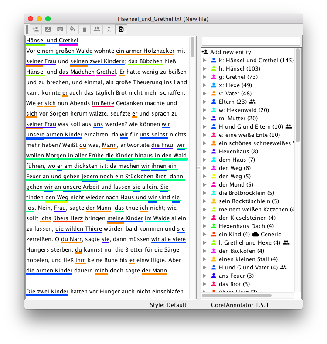The height and width of the screenshot is (344, 327).
Task: Click the merge entities arrow icon
Action: click(x=109, y=29)
